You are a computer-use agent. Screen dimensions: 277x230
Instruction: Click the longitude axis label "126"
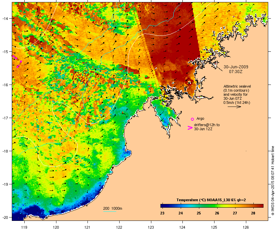(246, 227)
